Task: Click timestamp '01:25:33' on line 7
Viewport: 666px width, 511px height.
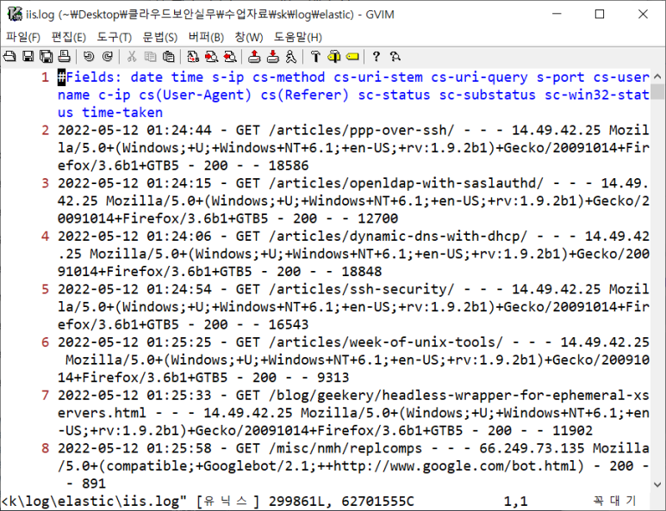Action: point(179,395)
